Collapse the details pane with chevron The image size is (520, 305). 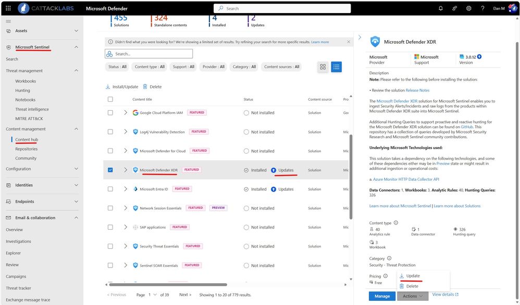tap(360, 37)
